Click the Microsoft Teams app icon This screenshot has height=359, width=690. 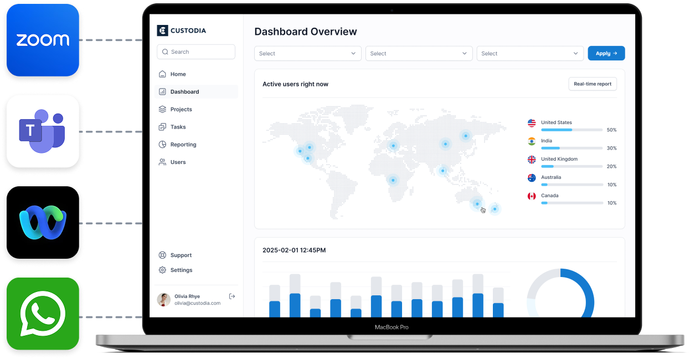coord(43,131)
